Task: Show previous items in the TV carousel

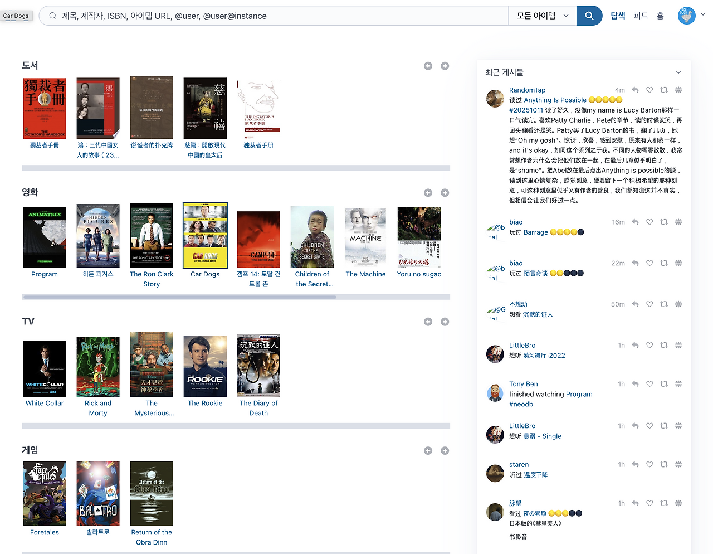Action: (x=428, y=322)
